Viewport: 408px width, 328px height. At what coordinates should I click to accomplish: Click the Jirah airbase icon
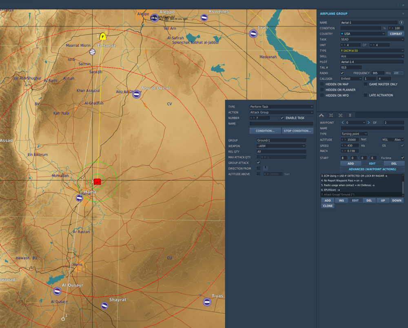[253, 34]
